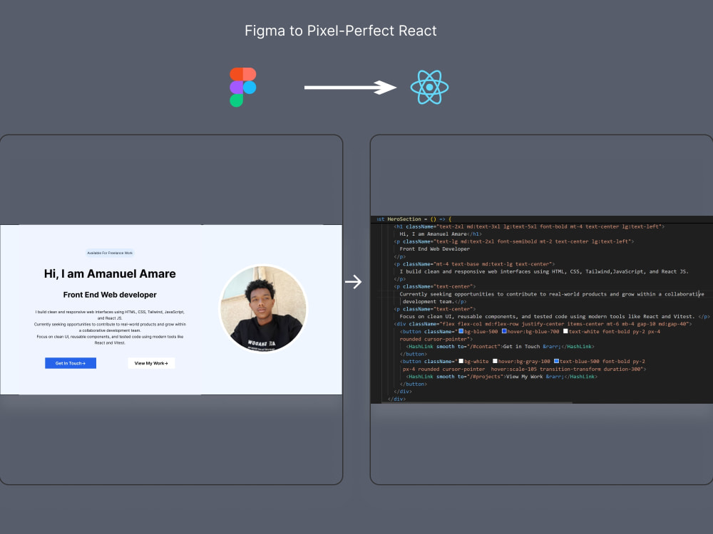The height and width of the screenshot is (534, 713).
Task: Click the Get In Touch button
Action: point(71,363)
